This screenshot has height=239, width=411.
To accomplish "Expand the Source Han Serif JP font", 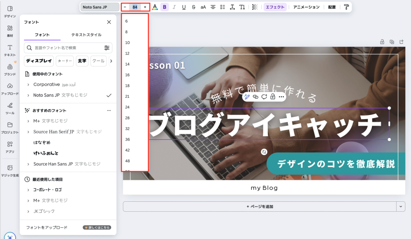I will tap(28, 132).
